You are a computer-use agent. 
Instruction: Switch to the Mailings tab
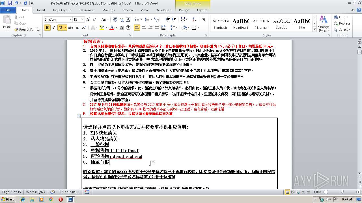click(x=109, y=10)
